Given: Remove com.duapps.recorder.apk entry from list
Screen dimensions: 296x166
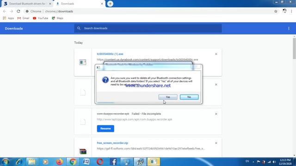Looking at the screenshot, I should coord(216,114).
